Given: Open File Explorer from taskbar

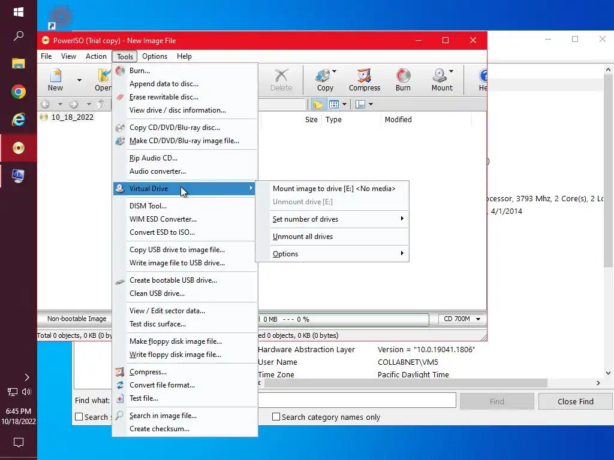Looking at the screenshot, I should (x=19, y=63).
